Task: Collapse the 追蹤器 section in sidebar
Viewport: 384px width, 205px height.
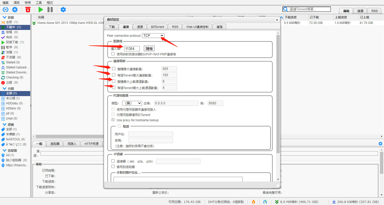Action: (x=4, y=150)
